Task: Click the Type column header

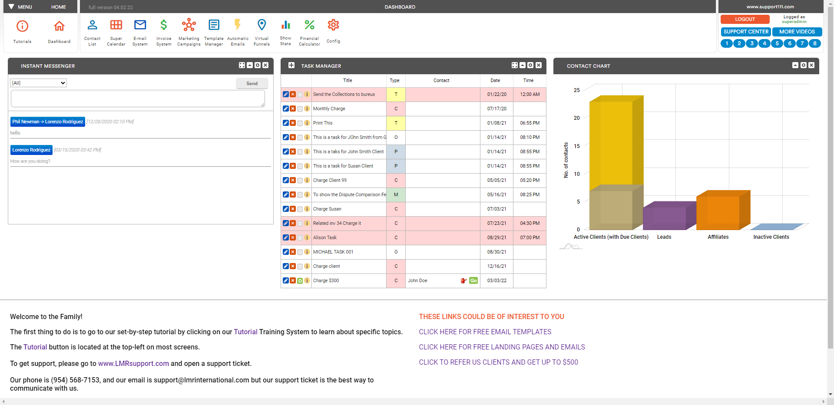Action: (x=394, y=80)
